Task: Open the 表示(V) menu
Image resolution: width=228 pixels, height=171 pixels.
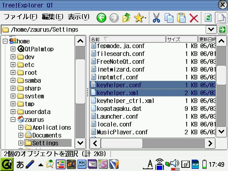Action: [x=78, y=17]
